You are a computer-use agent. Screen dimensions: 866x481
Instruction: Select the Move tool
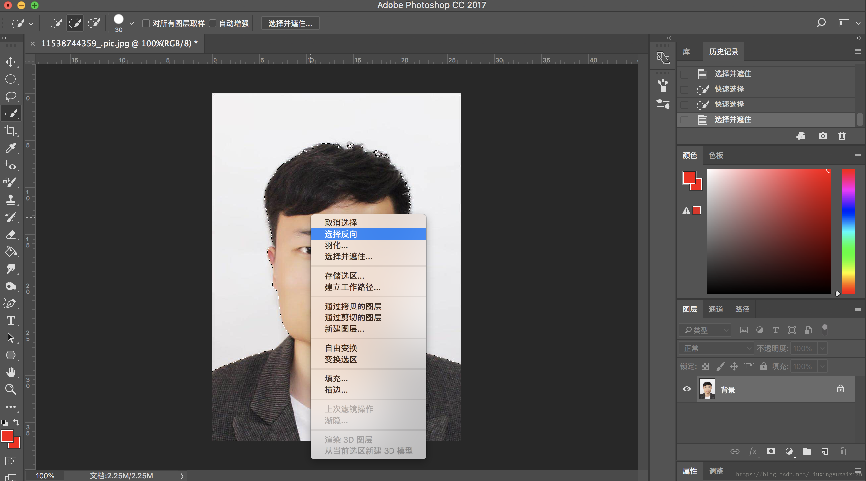coord(10,62)
